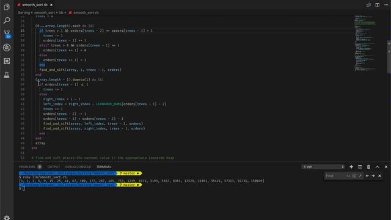Select the smooth_sort.rb editor tab
This screenshot has height=220, width=391.
coord(35,5)
